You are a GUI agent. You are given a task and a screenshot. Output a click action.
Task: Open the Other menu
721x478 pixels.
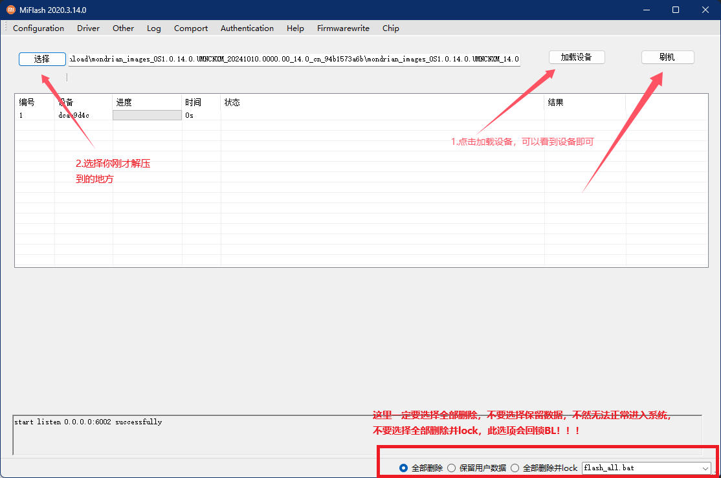123,28
